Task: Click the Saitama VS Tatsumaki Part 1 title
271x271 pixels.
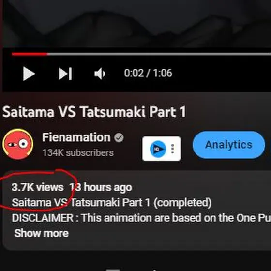Action: click(94, 112)
